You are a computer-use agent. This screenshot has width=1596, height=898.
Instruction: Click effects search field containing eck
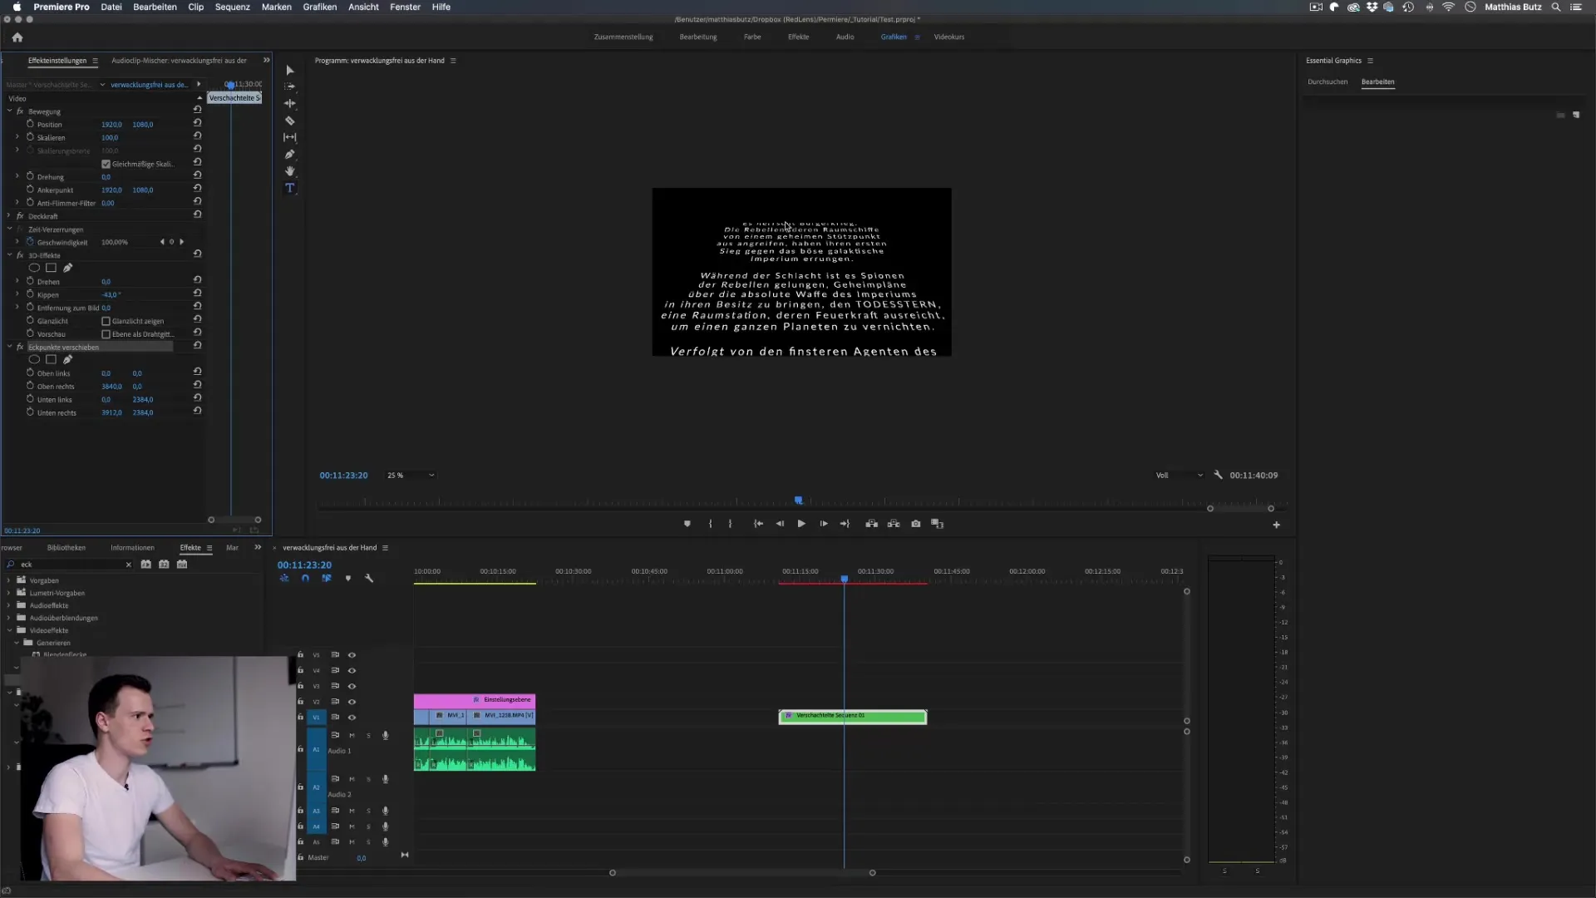[71, 565]
